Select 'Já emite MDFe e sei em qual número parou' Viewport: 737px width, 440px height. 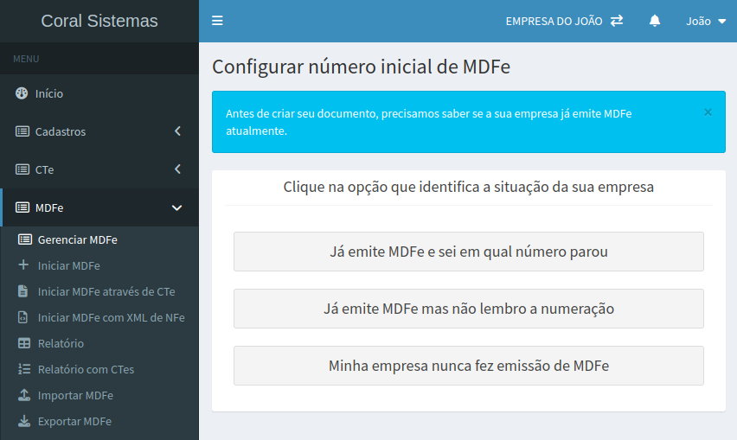click(468, 252)
